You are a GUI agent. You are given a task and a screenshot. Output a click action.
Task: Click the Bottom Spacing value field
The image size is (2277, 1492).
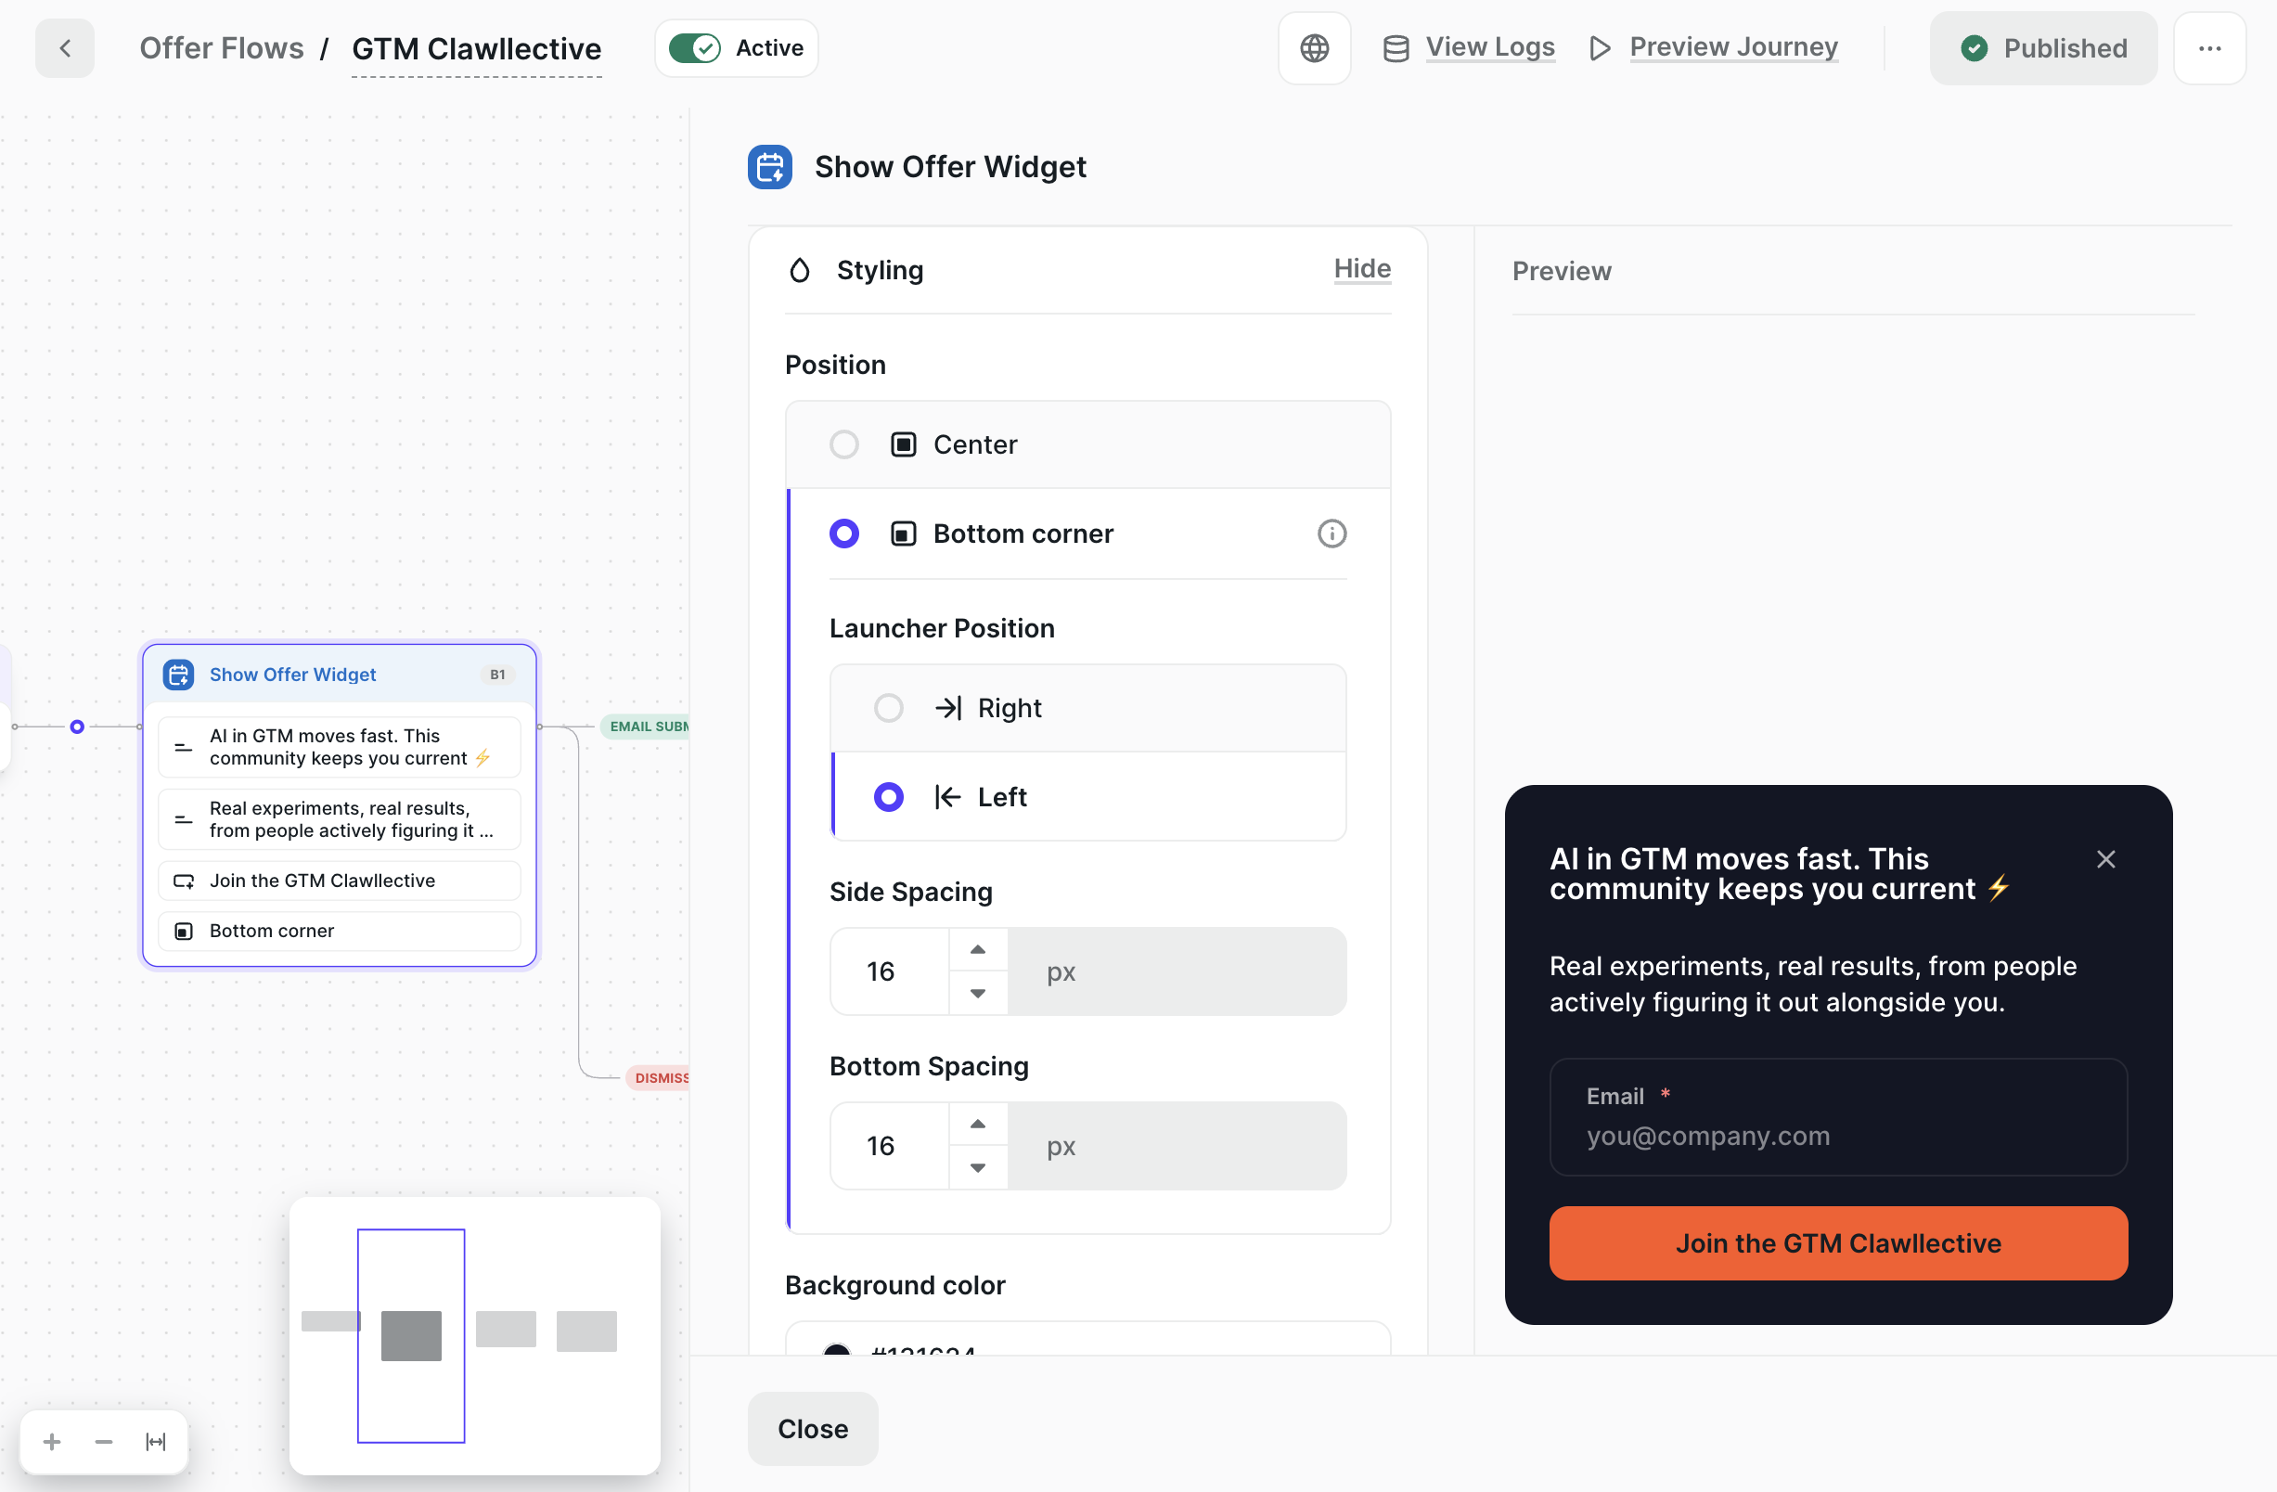(x=890, y=1145)
